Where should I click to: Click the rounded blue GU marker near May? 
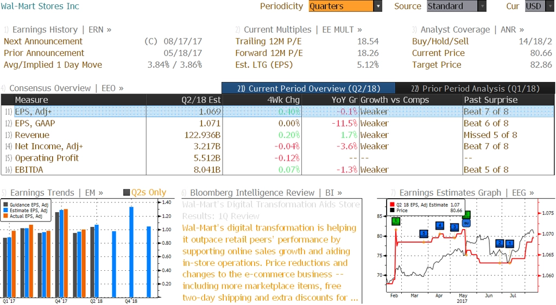[x=466, y=223]
